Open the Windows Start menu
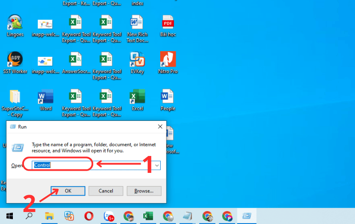355x224 pixels. [9, 216]
